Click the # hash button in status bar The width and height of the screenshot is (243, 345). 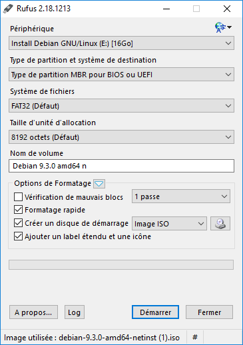tap(195, 338)
